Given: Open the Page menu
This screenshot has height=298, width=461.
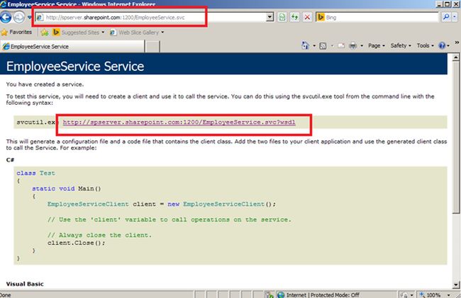Looking at the screenshot, I should 377,46.
